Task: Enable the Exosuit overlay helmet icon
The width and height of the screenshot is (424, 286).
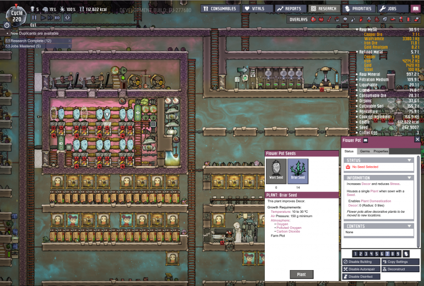Action: [401, 19]
